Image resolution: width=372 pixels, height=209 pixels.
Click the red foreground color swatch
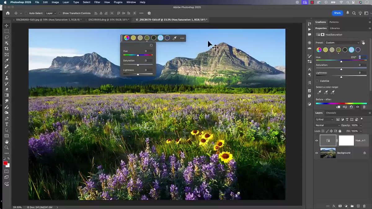point(5,163)
